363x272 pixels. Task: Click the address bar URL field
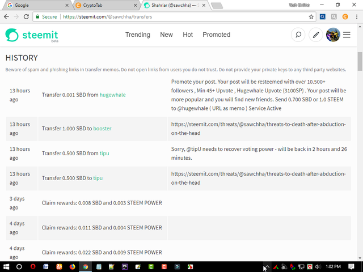(181, 17)
